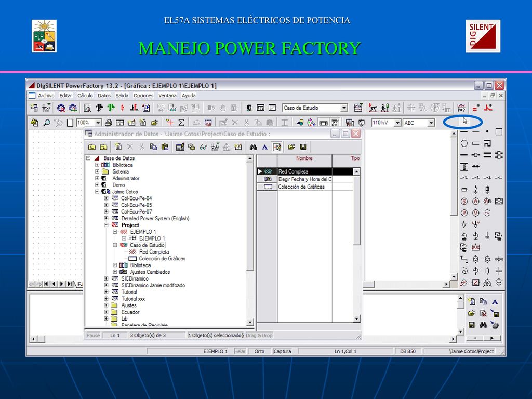
Task: Open the Editar menu
Action: [x=66, y=96]
